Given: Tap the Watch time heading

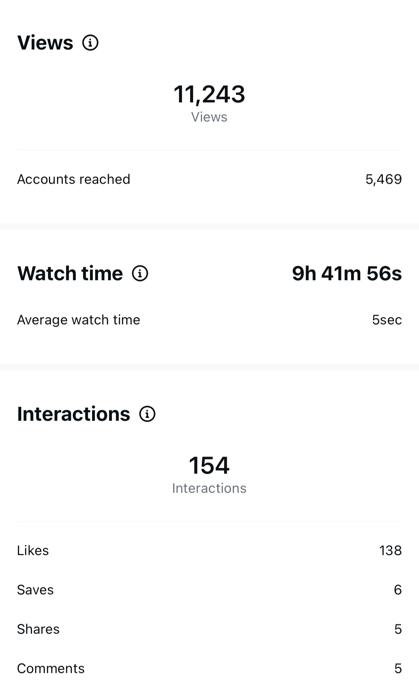Looking at the screenshot, I should click(x=70, y=273).
